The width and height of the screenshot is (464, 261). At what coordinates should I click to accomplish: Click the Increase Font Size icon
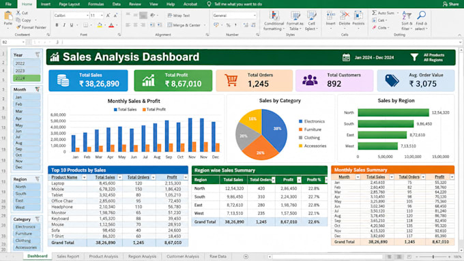pos(108,16)
